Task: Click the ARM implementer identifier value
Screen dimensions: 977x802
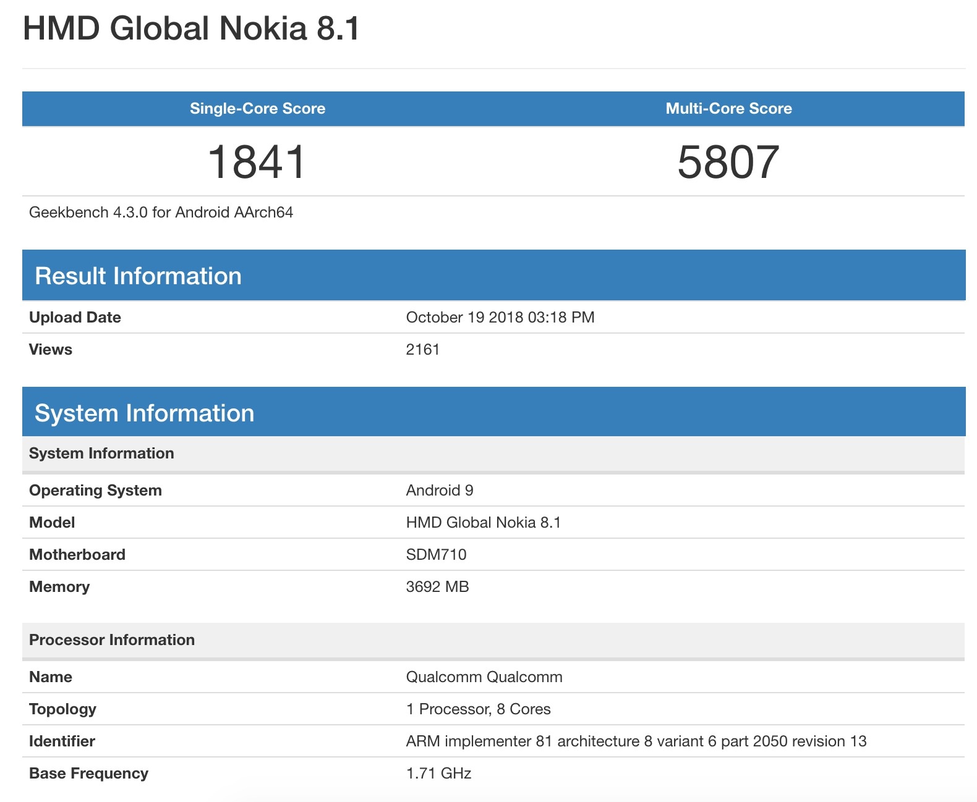Action: [636, 741]
